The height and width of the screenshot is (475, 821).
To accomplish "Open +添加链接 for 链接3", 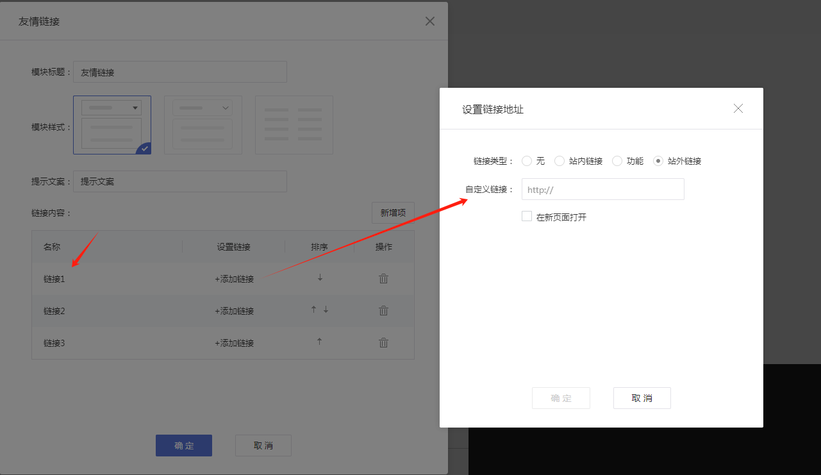I will coord(235,343).
